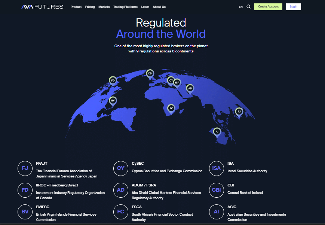Open the search magnifier icon
This screenshot has width=325, height=225.
click(x=248, y=7)
